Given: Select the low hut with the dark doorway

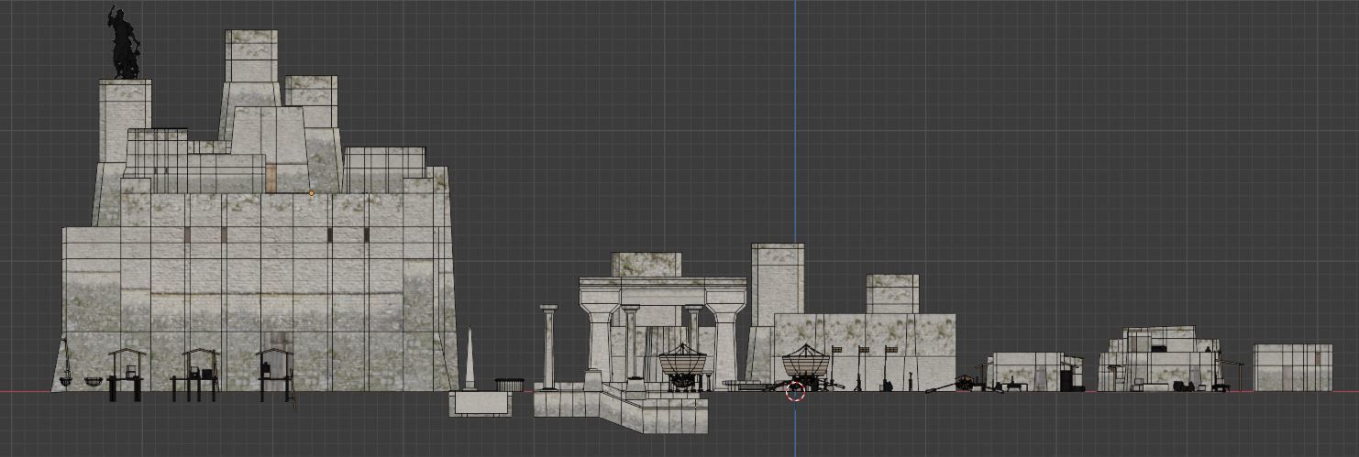Looking at the screenshot, I should 1036,372.
